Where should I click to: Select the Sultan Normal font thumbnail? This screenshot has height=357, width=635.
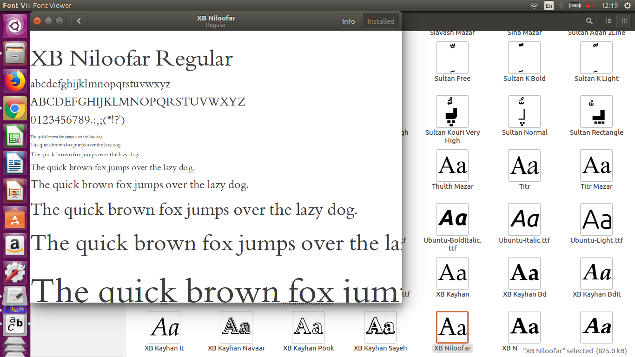[524, 112]
